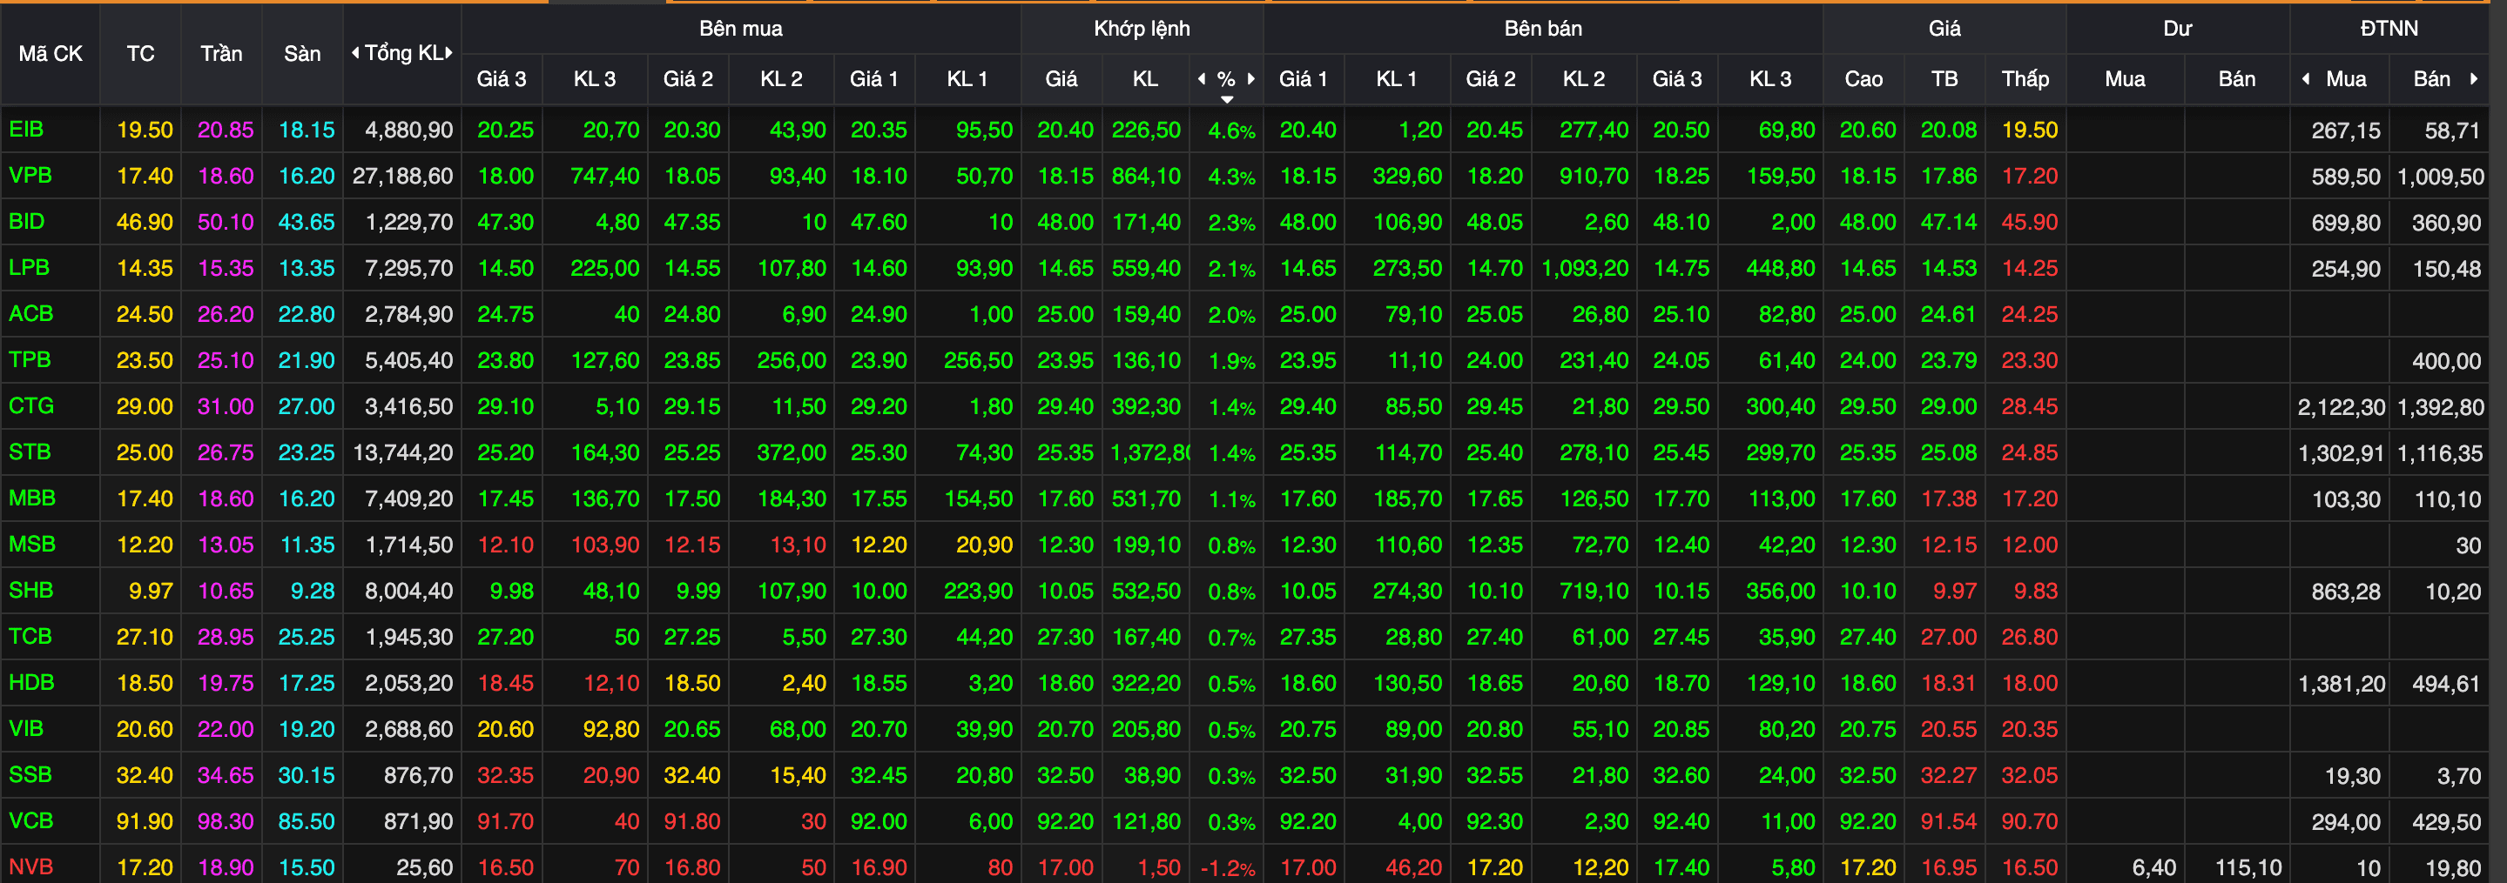This screenshot has height=883, width=2507.
Task: Click ACB high price 25.00
Action: (1868, 314)
